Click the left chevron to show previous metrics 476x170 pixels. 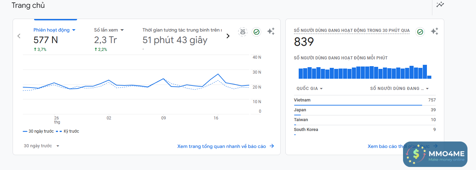19,36
